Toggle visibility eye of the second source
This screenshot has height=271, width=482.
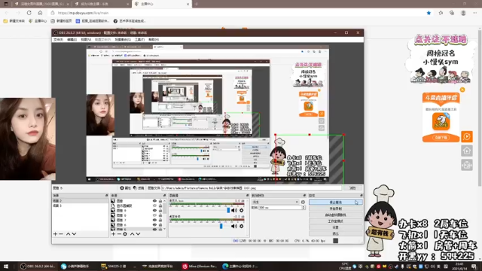[154, 206]
